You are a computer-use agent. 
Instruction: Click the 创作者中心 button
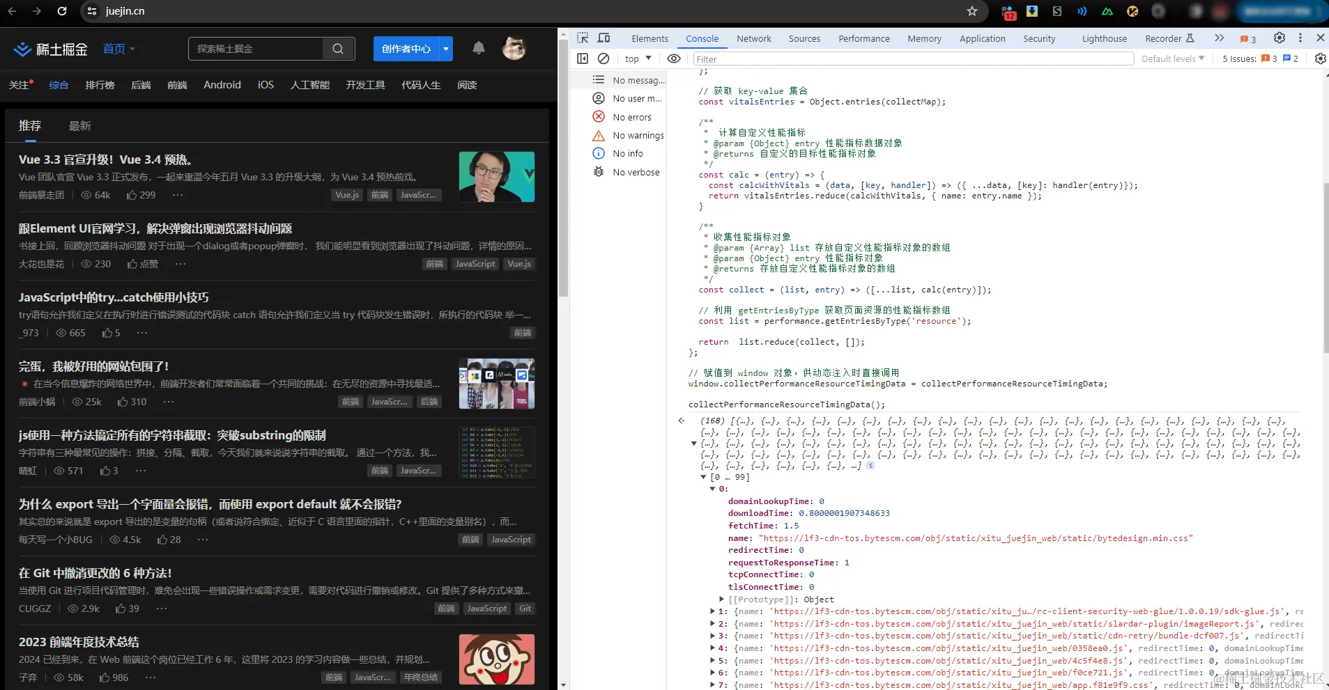406,49
